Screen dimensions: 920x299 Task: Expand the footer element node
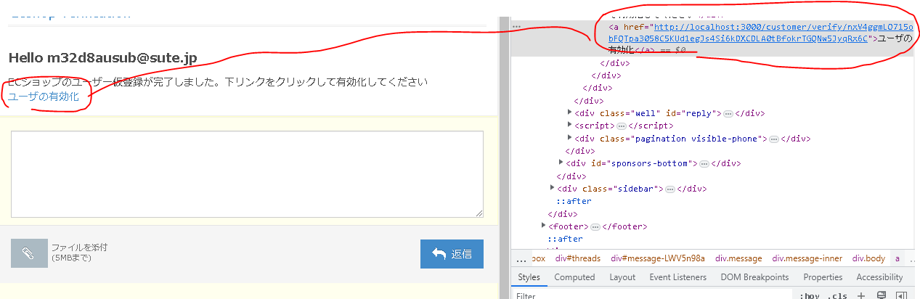tap(543, 226)
